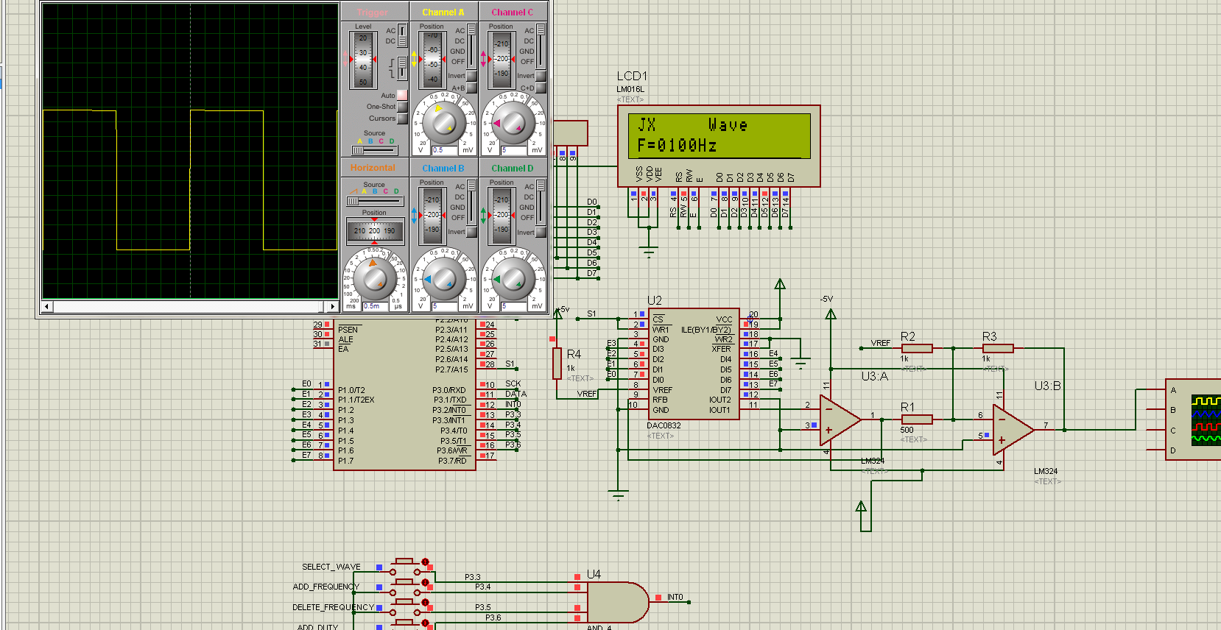
Task: Enable One-Shot trigger mode
Action: pos(402,107)
